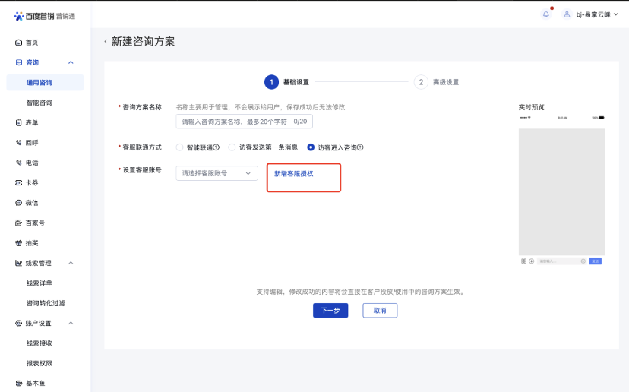Select the 访客进入咨询 radio option

[311, 147]
